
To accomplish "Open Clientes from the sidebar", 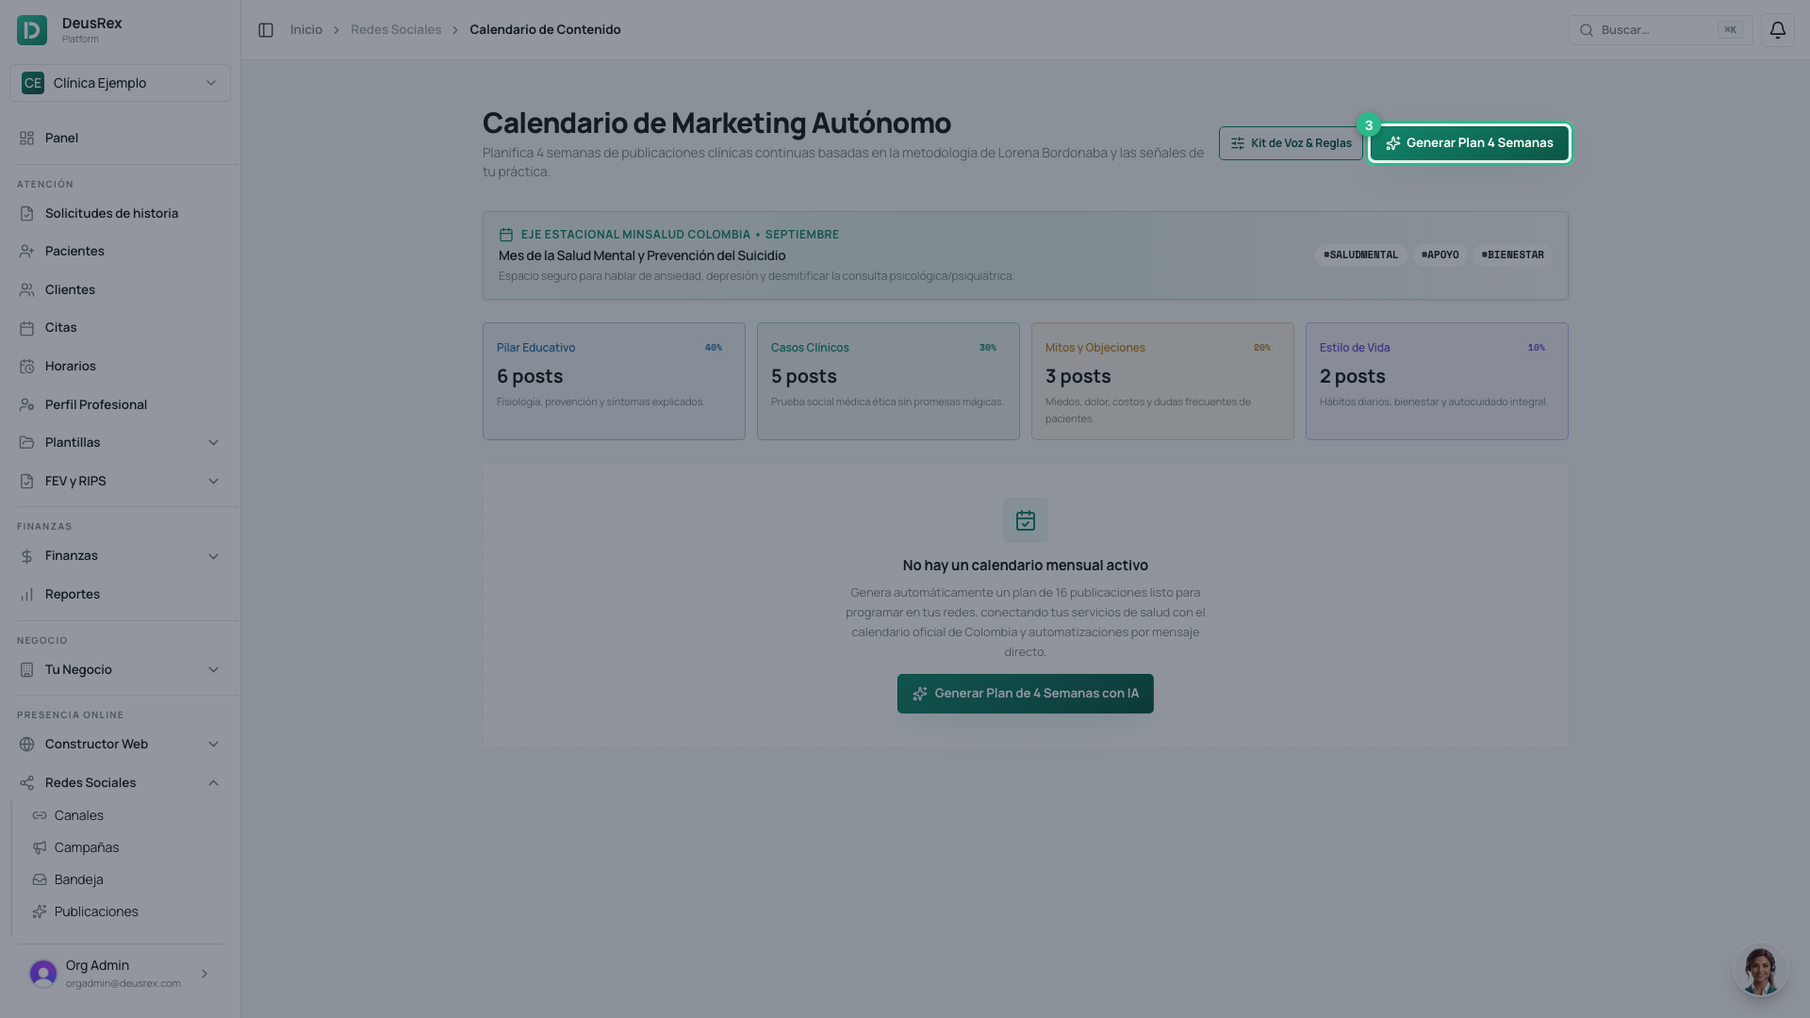I will click(120, 290).
